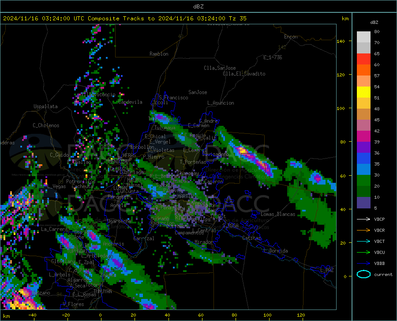Select the white 80 dBZ color swatch

(363, 37)
